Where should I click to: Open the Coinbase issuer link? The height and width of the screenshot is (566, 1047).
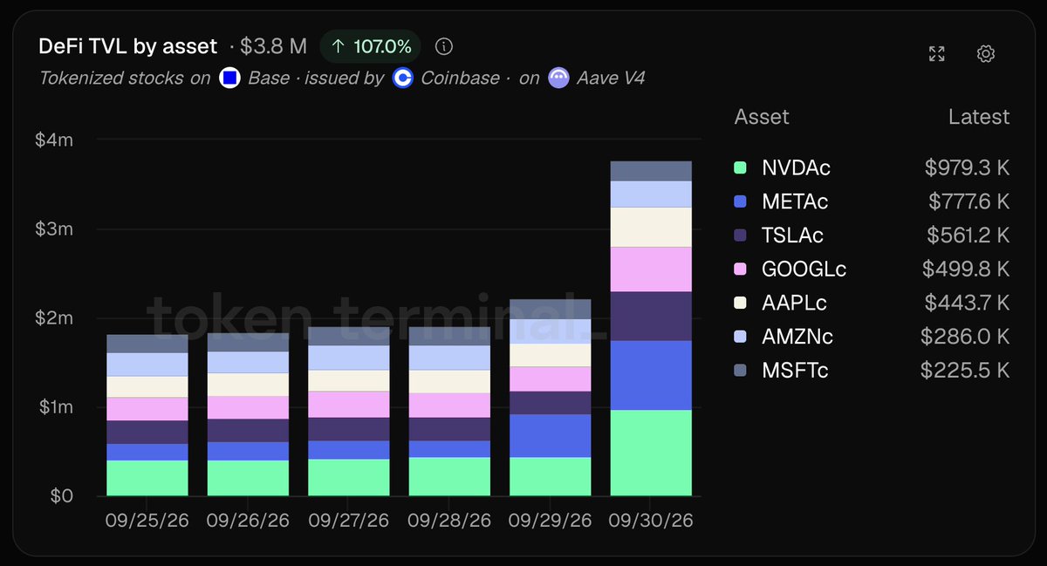click(x=460, y=78)
